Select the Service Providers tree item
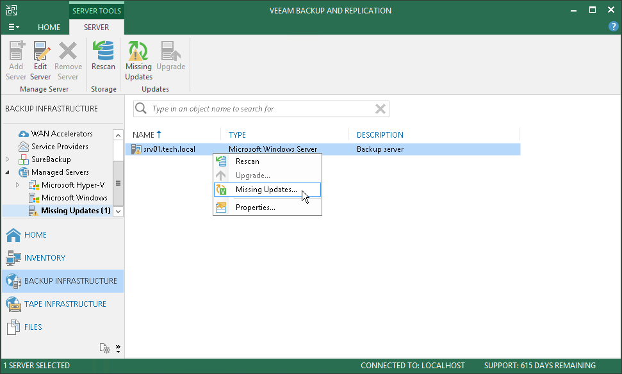This screenshot has width=622, height=374. click(60, 147)
